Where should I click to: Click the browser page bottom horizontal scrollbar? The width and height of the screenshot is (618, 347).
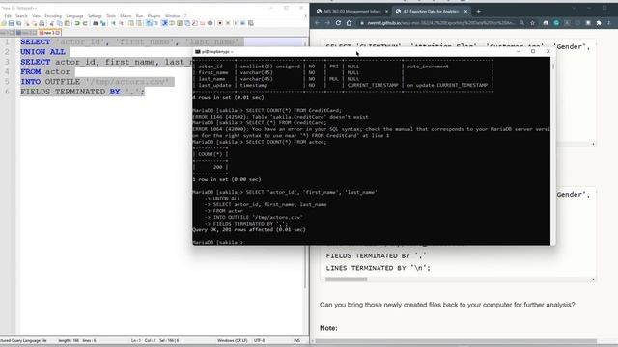(x=456, y=341)
